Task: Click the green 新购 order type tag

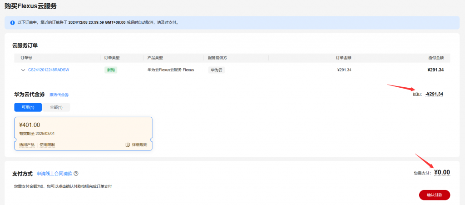Action: click(x=111, y=70)
